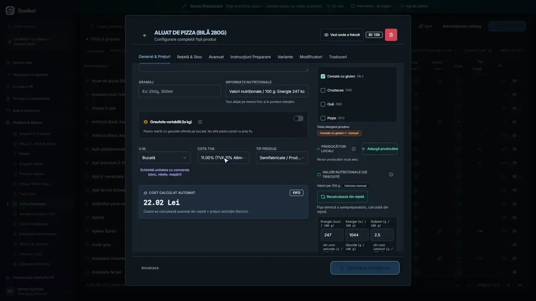Click the Informații nutriționale text field
Viewport: 536px width, 301px height.
267,91
